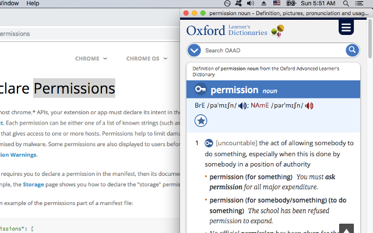The image size is (373, 233).
Task: Click the "permission (for something)" pattern text
Action: [x=251, y=177]
